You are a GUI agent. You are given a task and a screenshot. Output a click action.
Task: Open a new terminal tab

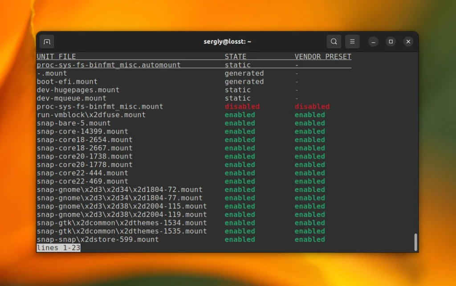[47, 42]
